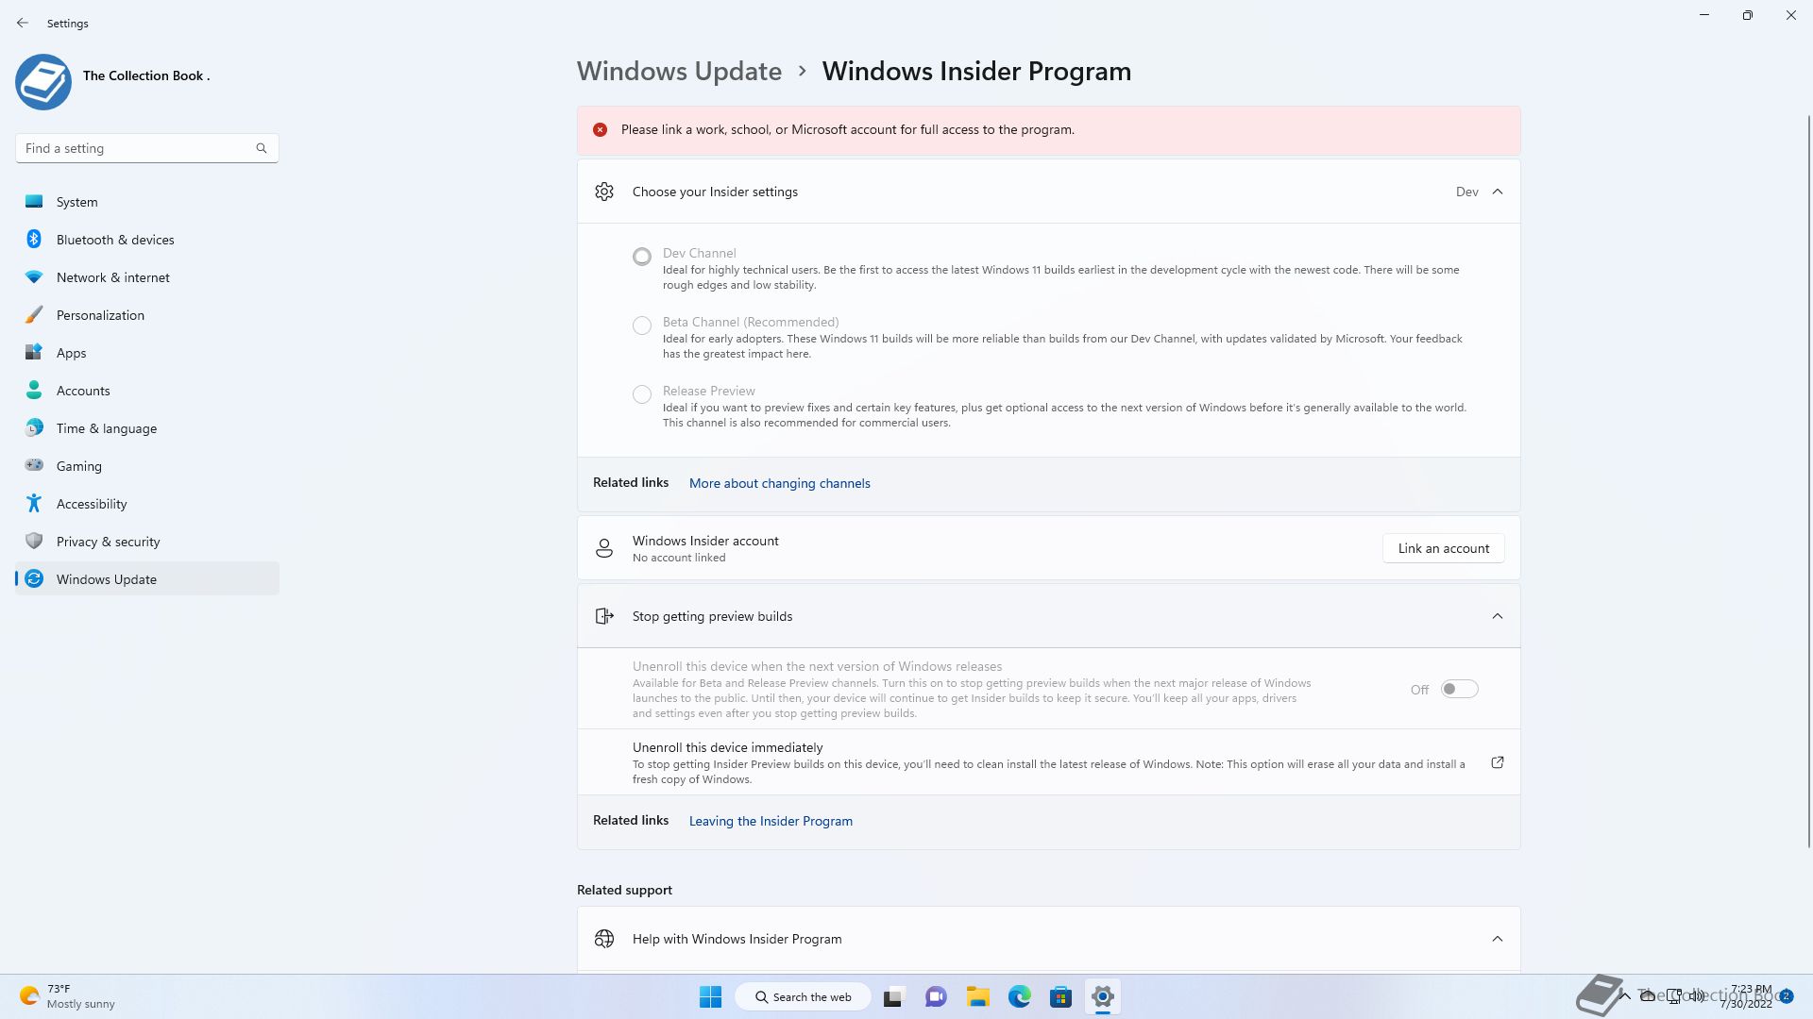The height and width of the screenshot is (1019, 1813).
Task: Go to Network & internet settings
Action: pyautogui.click(x=147, y=276)
